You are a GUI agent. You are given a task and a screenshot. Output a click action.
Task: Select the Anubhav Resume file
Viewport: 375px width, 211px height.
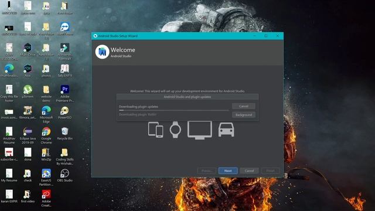[9, 135]
